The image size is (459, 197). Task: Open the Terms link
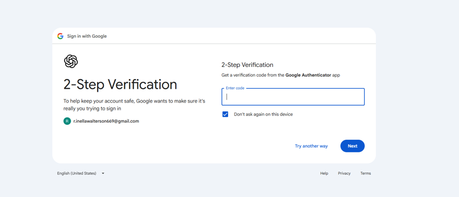tap(366, 173)
